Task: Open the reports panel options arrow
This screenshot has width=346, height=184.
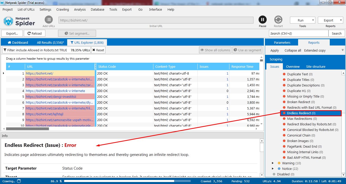Action: click(343, 50)
